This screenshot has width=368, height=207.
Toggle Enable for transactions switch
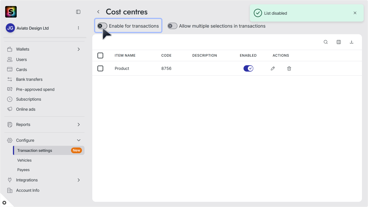click(102, 26)
